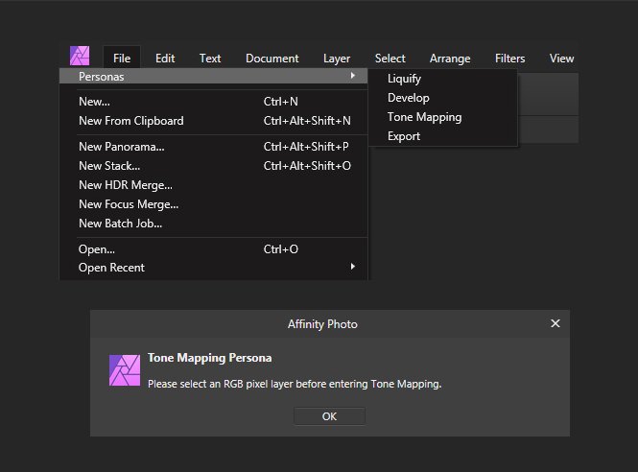The width and height of the screenshot is (638, 472).
Task: Click the Tone Mapping Persona heading
Action: (209, 358)
